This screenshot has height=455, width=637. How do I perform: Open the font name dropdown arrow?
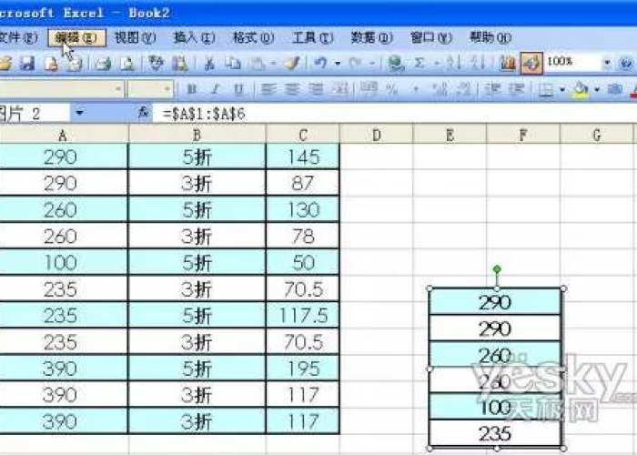click(x=118, y=89)
